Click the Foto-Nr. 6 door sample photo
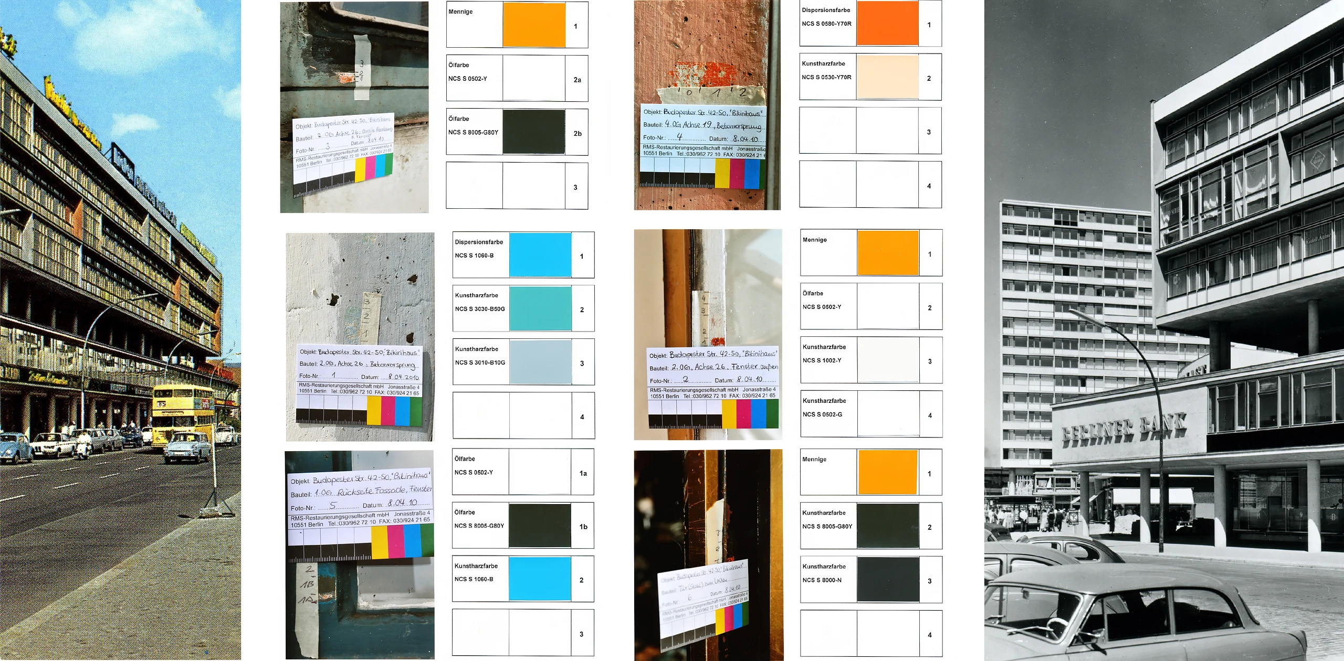The width and height of the screenshot is (1344, 661). tap(708, 555)
